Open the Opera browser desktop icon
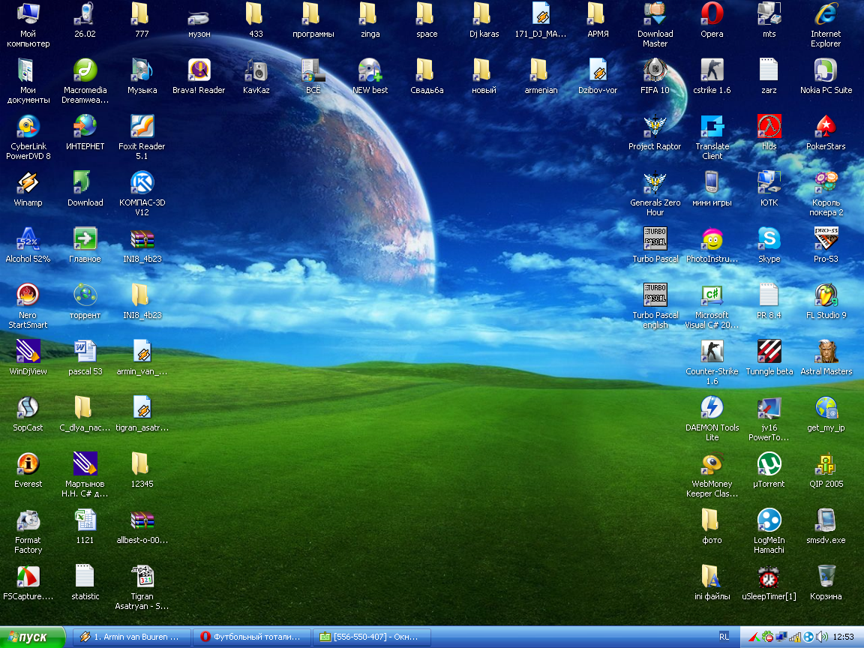This screenshot has width=864, height=648. pos(712,14)
